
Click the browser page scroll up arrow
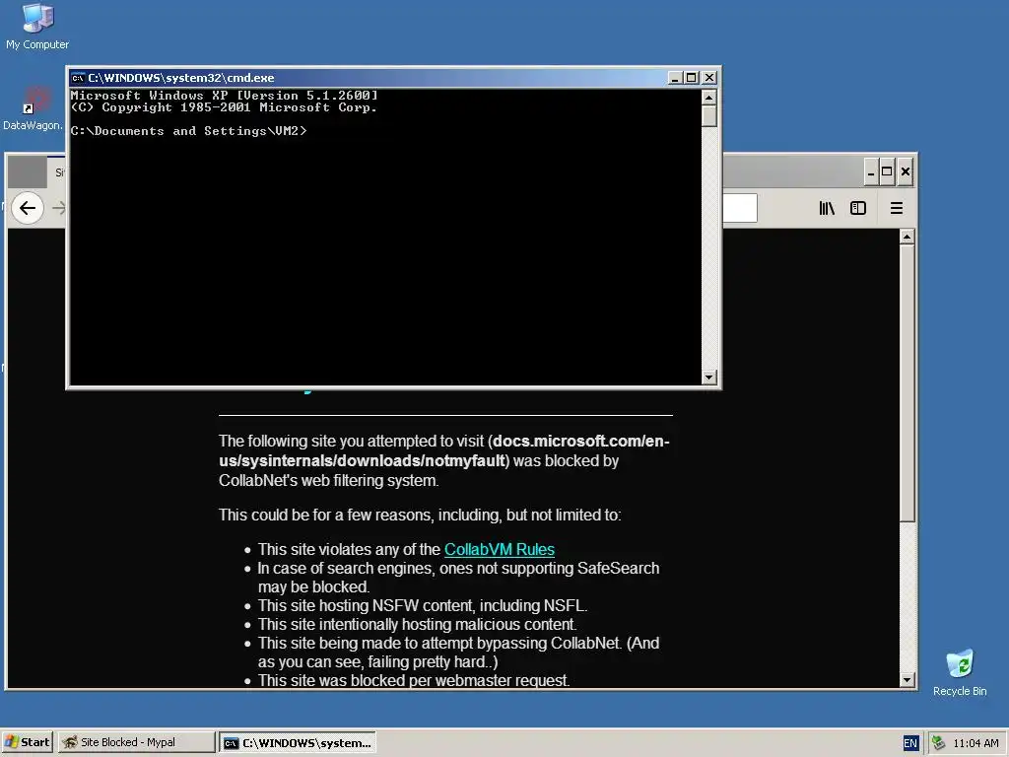pos(907,237)
